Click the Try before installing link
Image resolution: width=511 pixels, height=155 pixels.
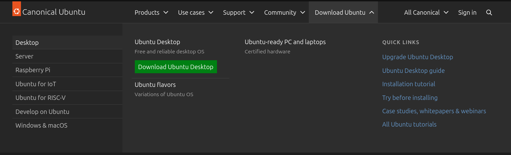410,98
